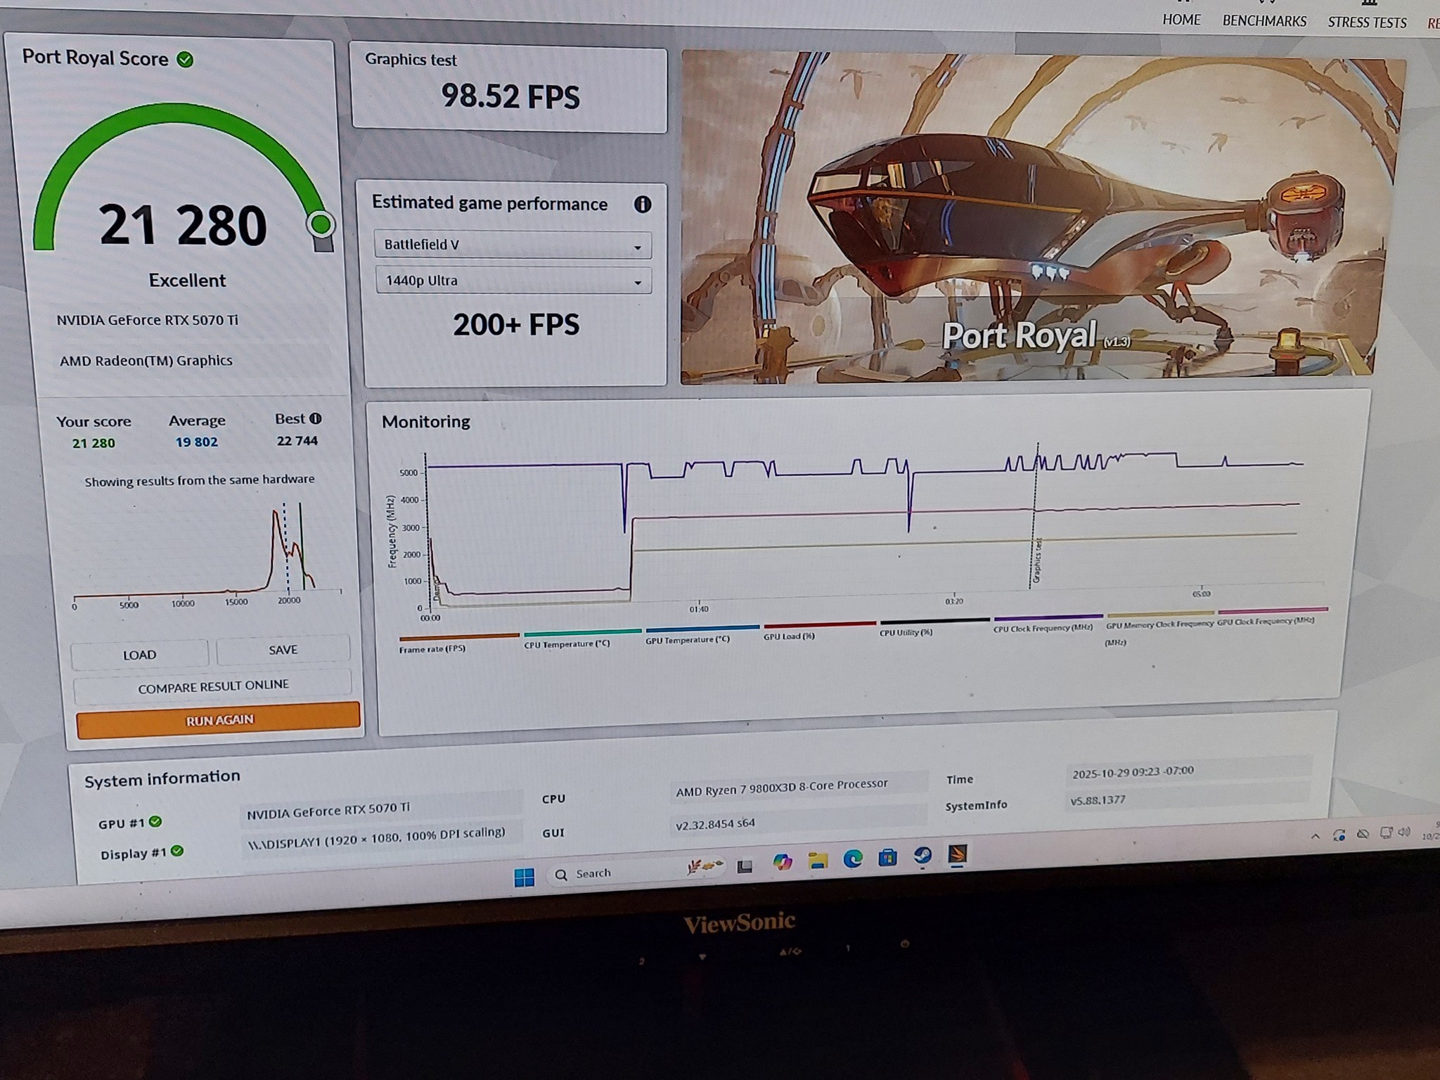Toggle the GPU Clock Frequency legend entry

coord(1271,615)
